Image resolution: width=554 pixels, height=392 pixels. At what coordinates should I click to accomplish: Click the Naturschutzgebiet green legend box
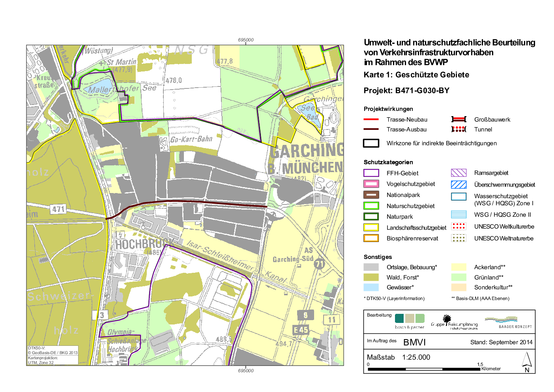coord(371,206)
